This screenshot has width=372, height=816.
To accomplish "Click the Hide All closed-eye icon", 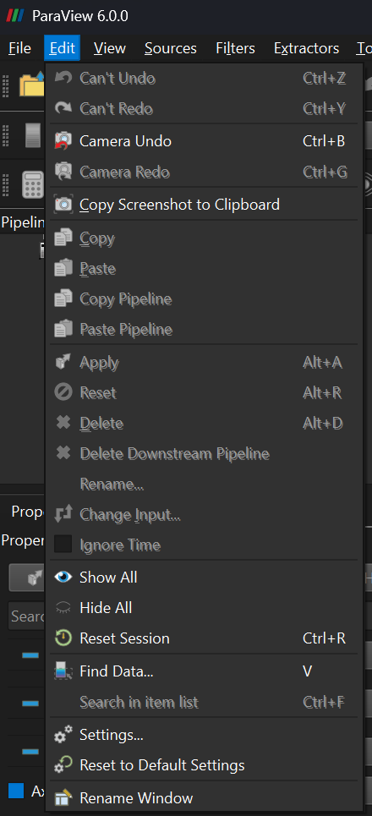I will (x=63, y=607).
